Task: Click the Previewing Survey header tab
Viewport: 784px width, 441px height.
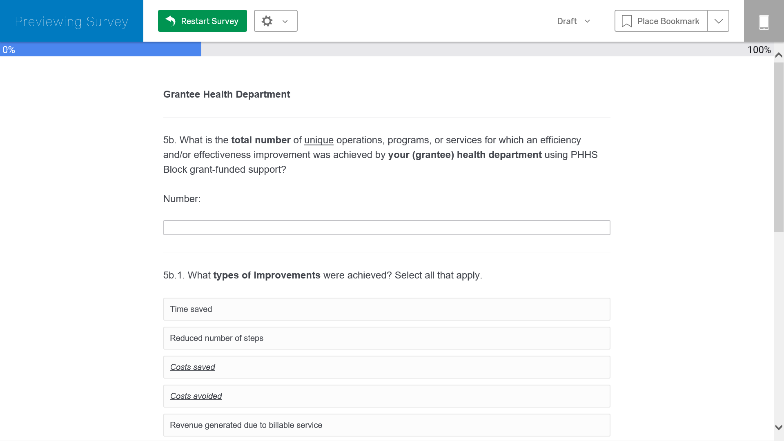Action: pyautogui.click(x=71, y=21)
